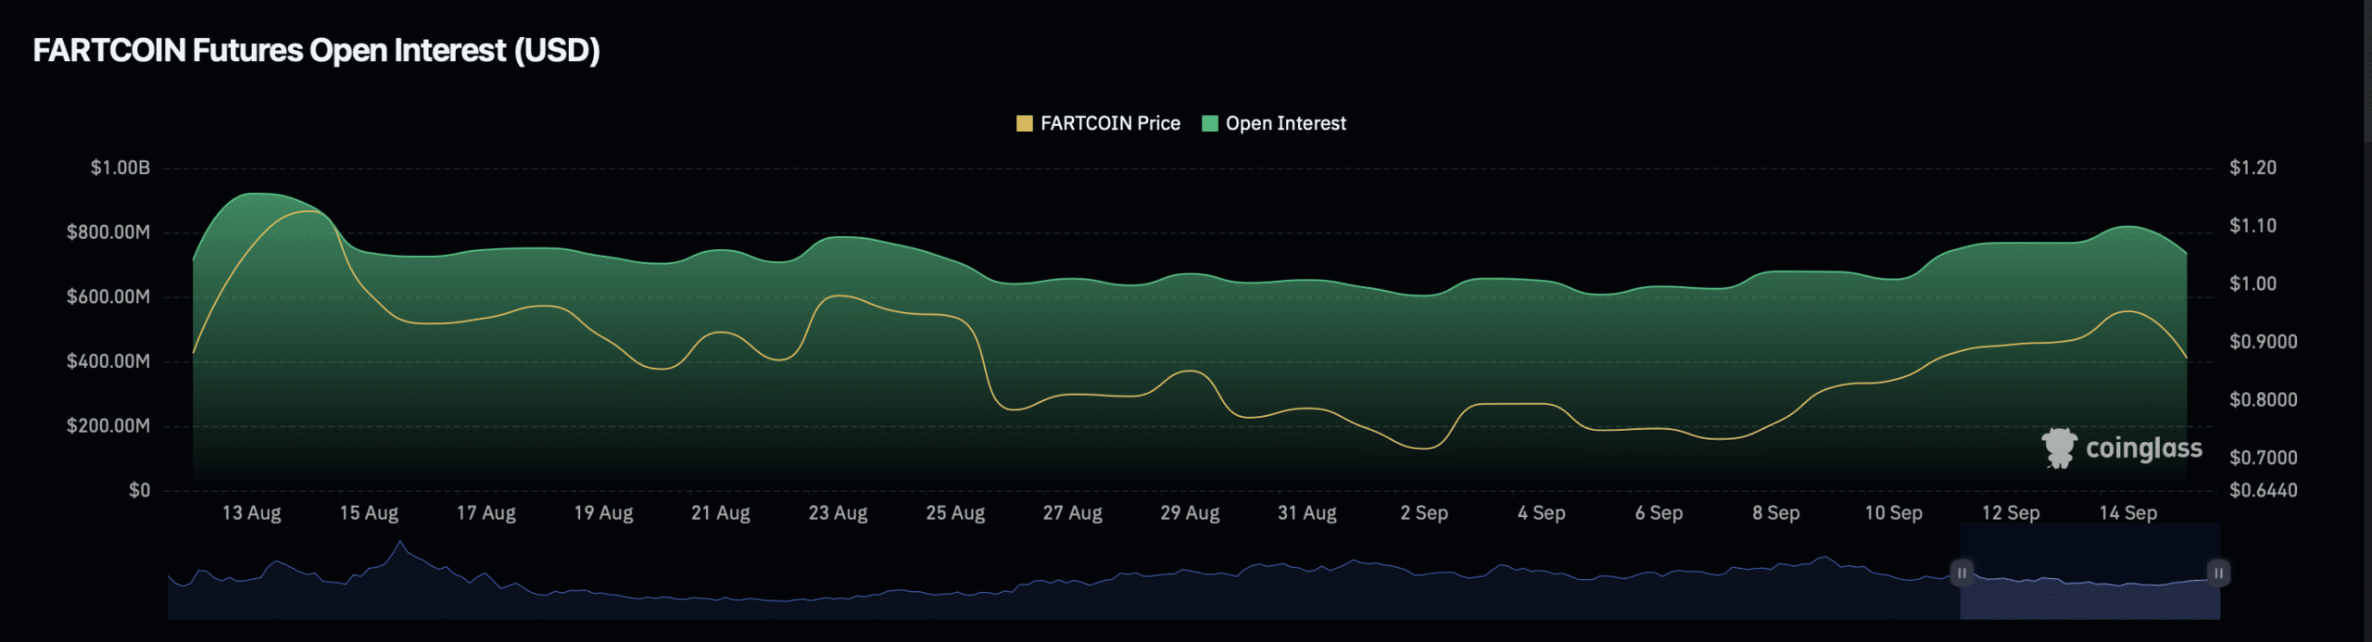
Task: Click the coinglass watermark text
Action: [2143, 448]
